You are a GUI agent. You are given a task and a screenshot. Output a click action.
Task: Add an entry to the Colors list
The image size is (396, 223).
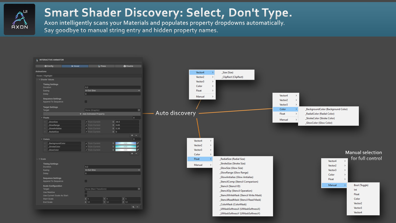click(132, 154)
